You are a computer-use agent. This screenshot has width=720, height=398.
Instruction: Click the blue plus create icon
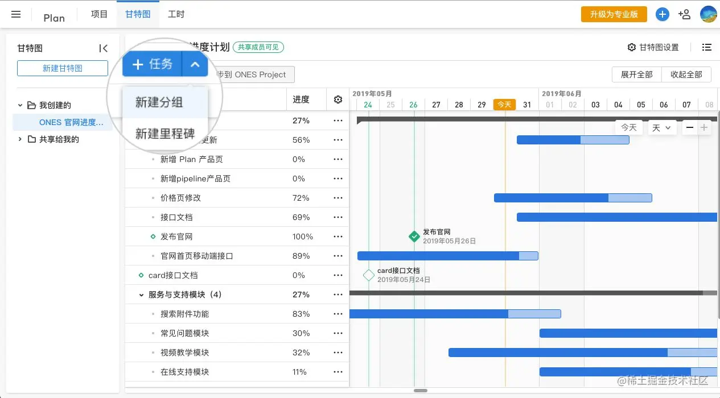[662, 14]
